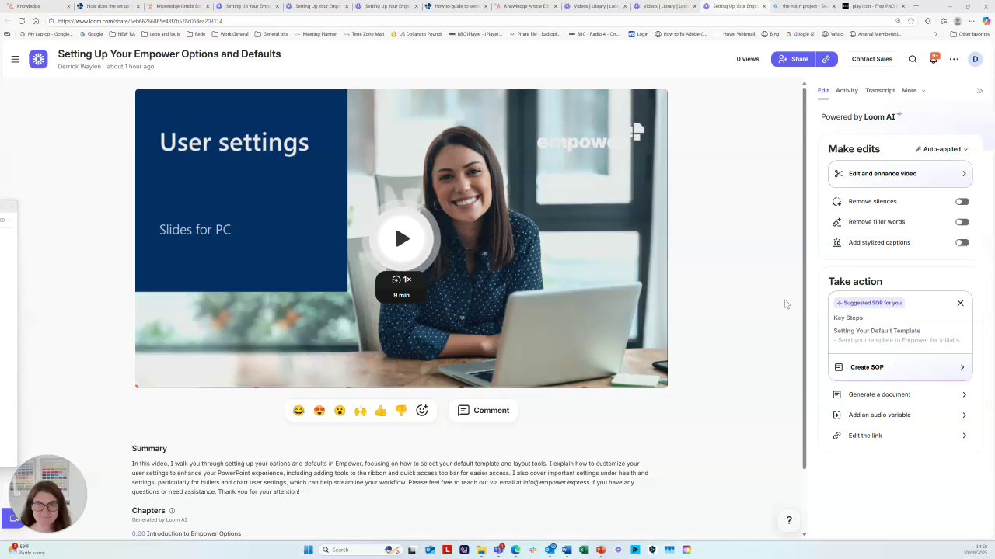
Task: Open the Loom hamburger menu
Action: click(x=15, y=59)
